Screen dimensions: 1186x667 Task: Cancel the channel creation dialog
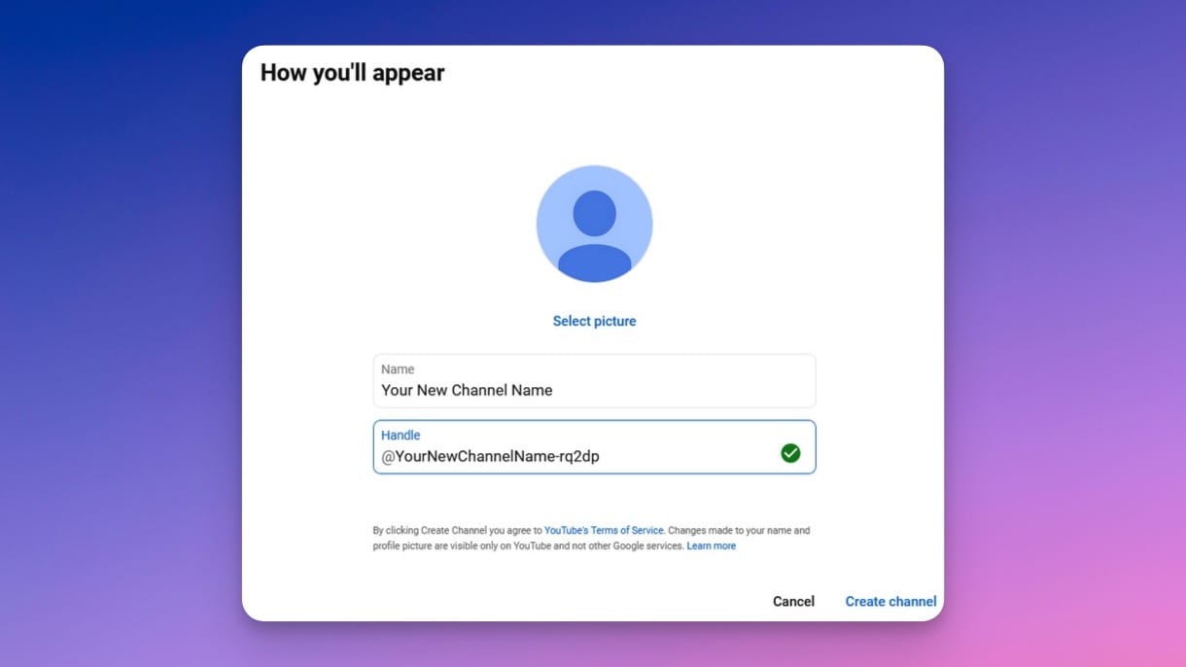click(793, 601)
